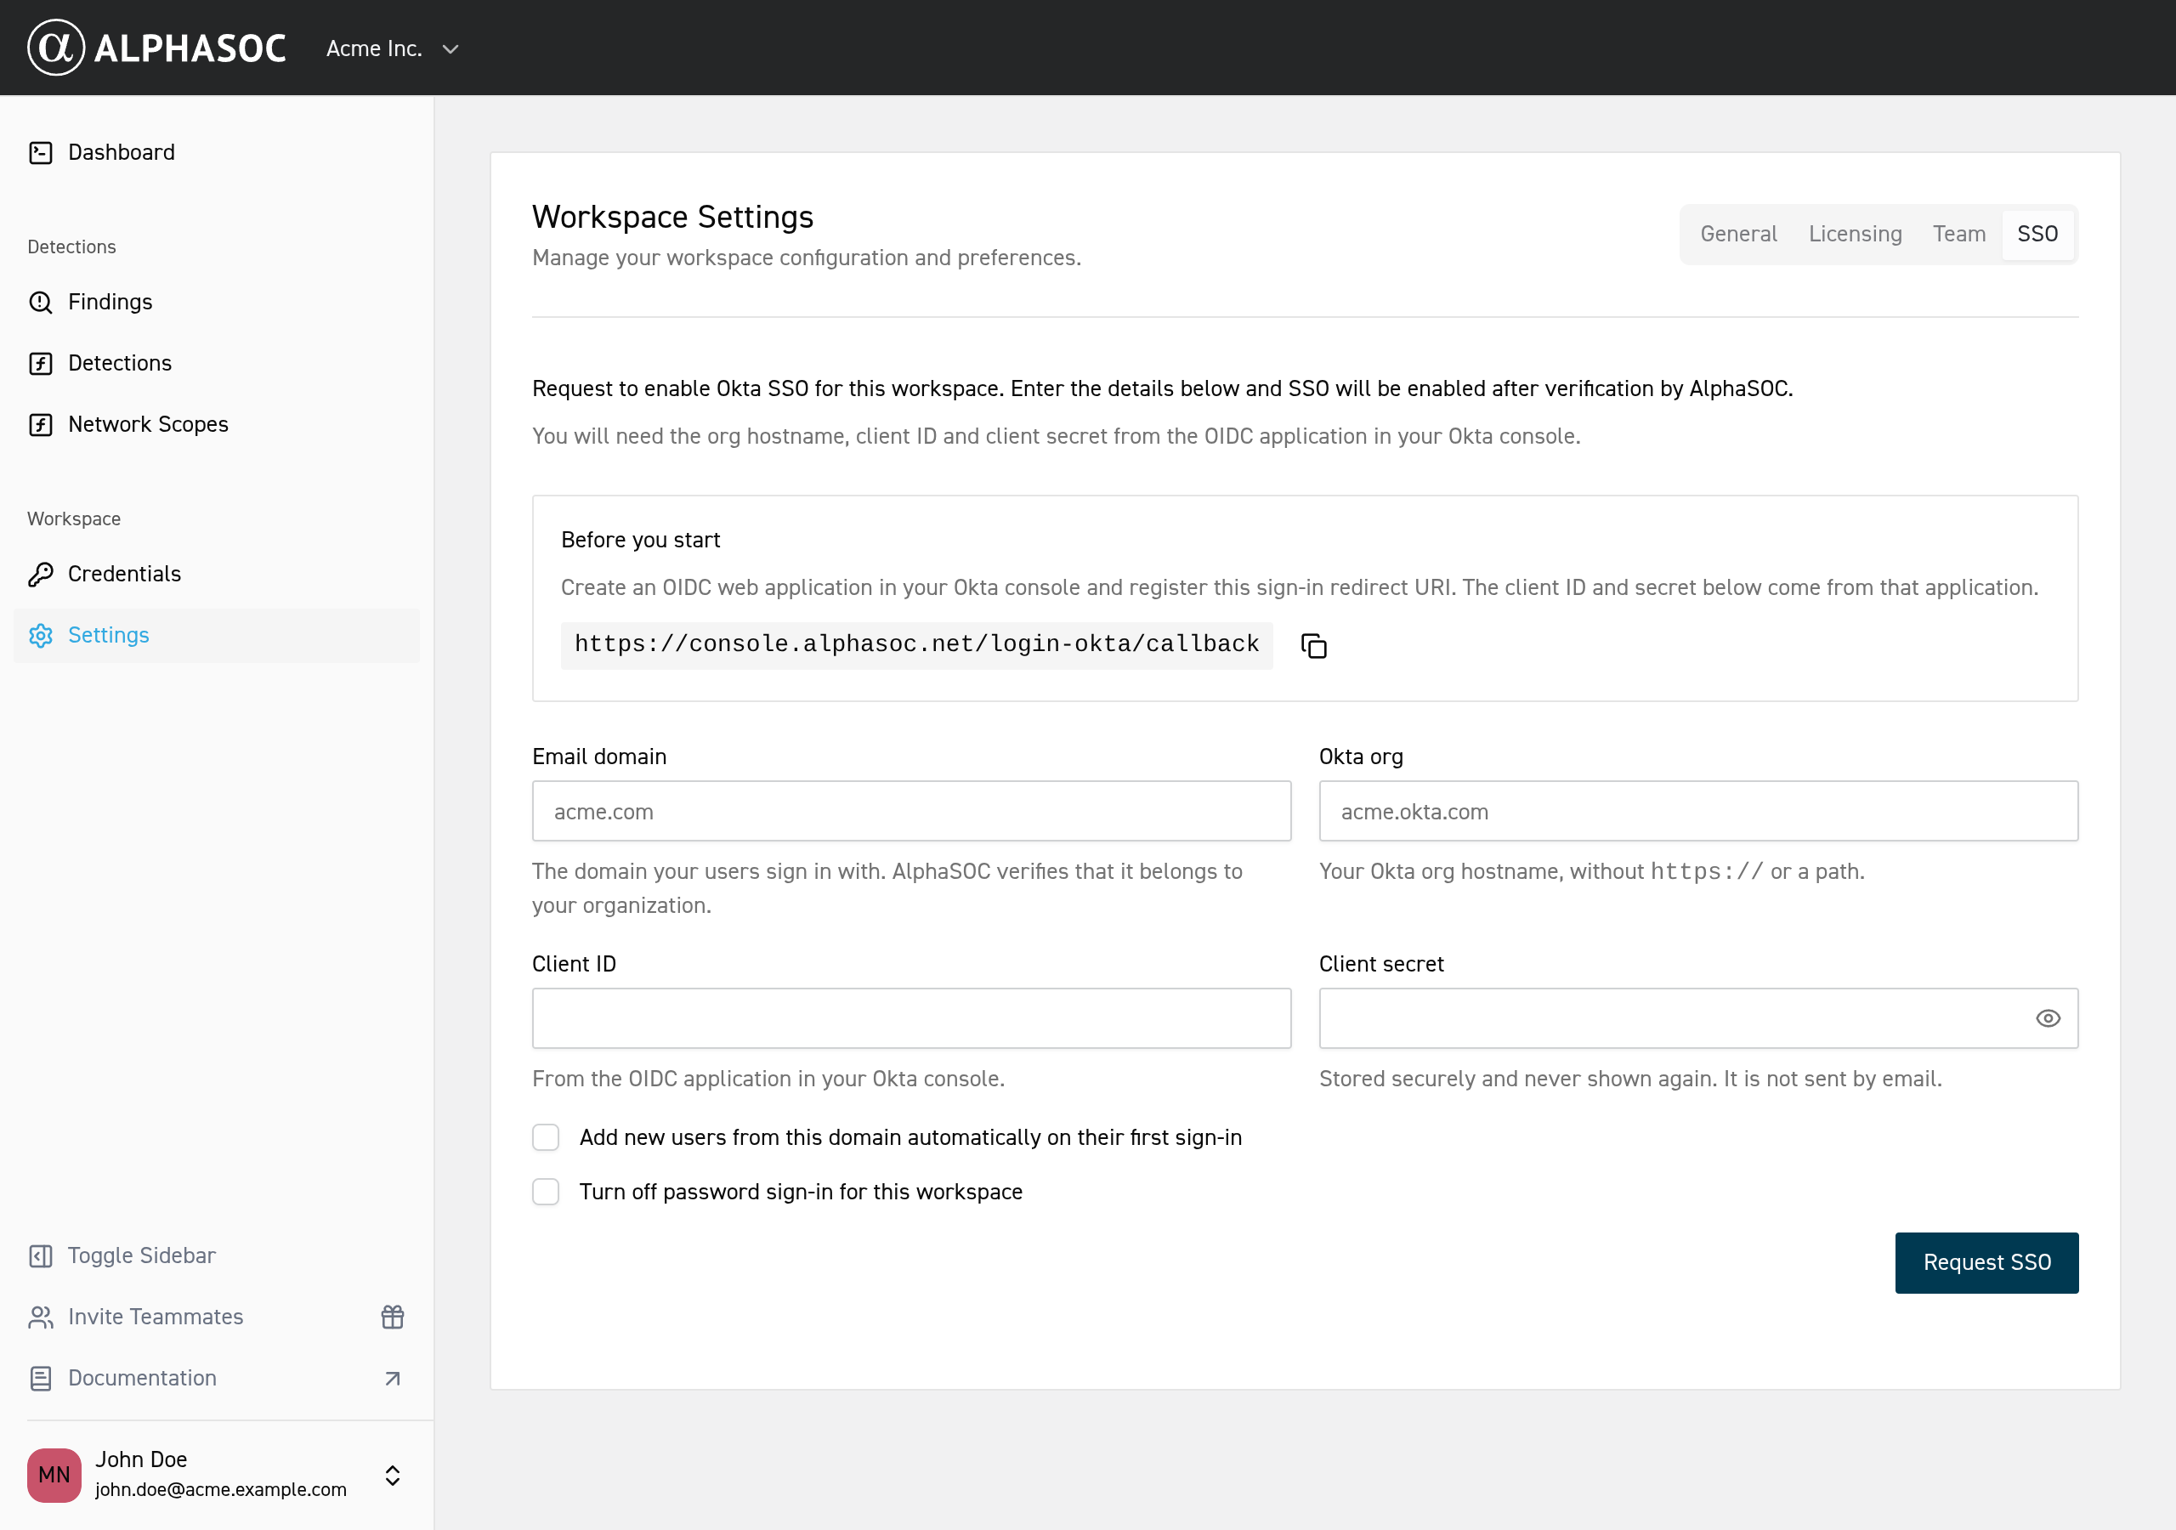2176x1530 pixels.
Task: Click the Toggle Sidebar panel icon
Action: (x=41, y=1256)
